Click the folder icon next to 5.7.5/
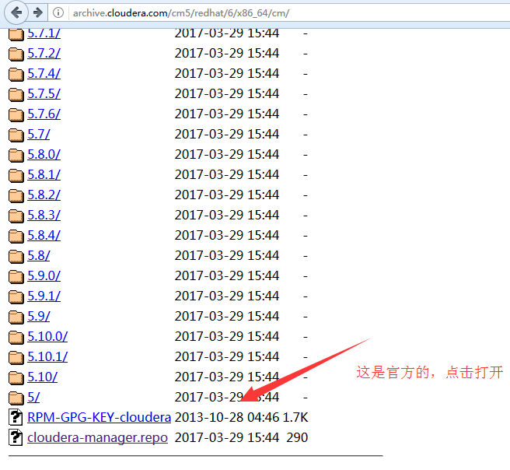The height and width of the screenshot is (470, 510). [16, 94]
